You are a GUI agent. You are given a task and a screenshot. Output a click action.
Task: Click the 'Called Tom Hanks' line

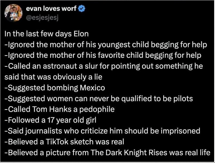point(59,109)
